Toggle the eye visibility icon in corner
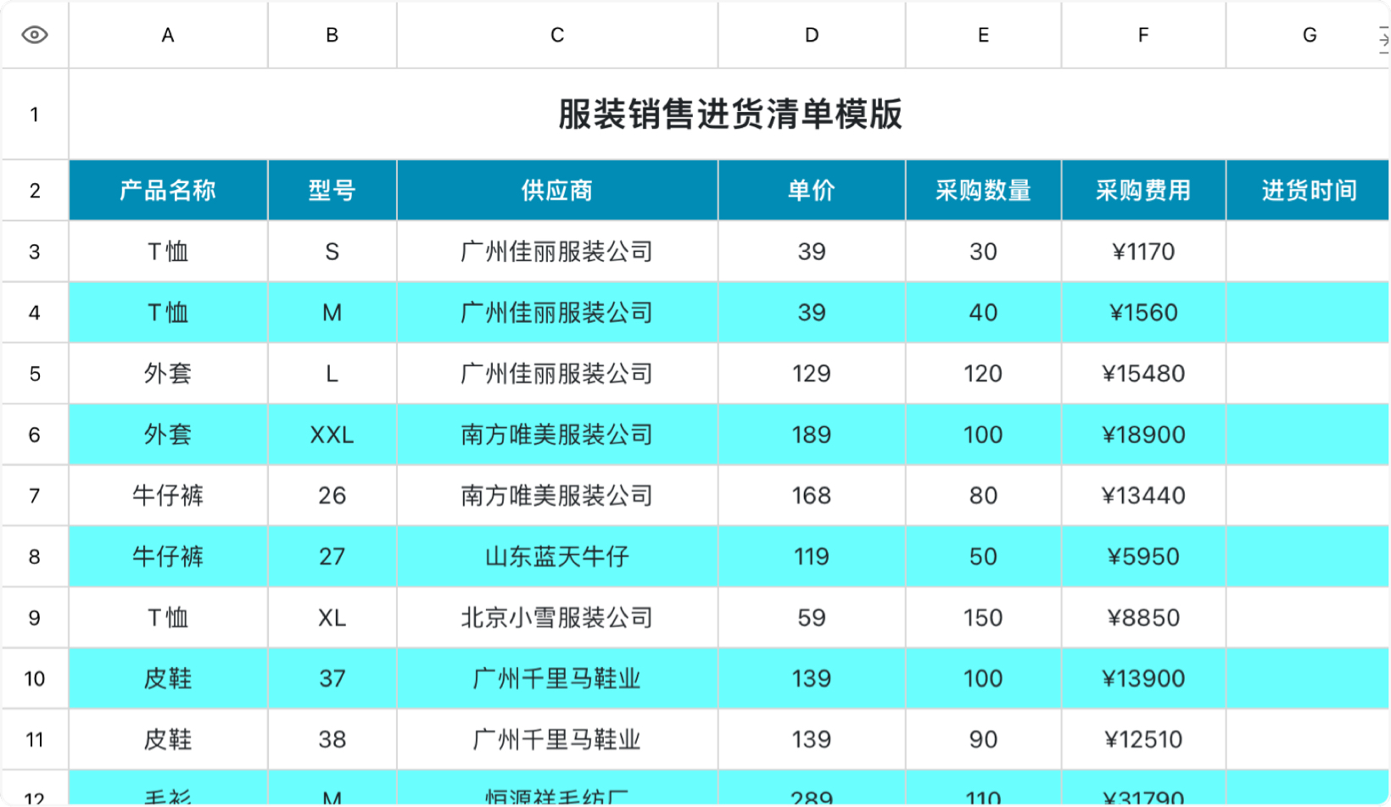The width and height of the screenshot is (1391, 807). coord(35,35)
